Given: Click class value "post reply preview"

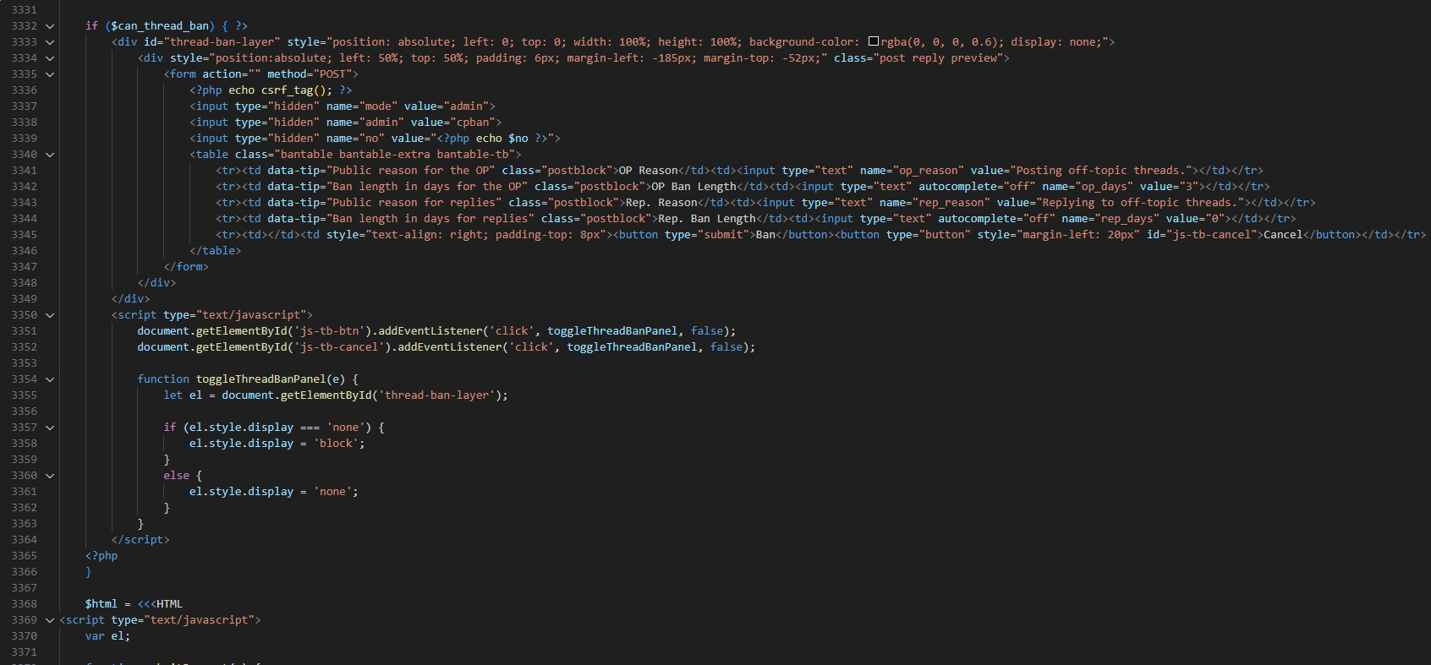Looking at the screenshot, I should coord(937,58).
